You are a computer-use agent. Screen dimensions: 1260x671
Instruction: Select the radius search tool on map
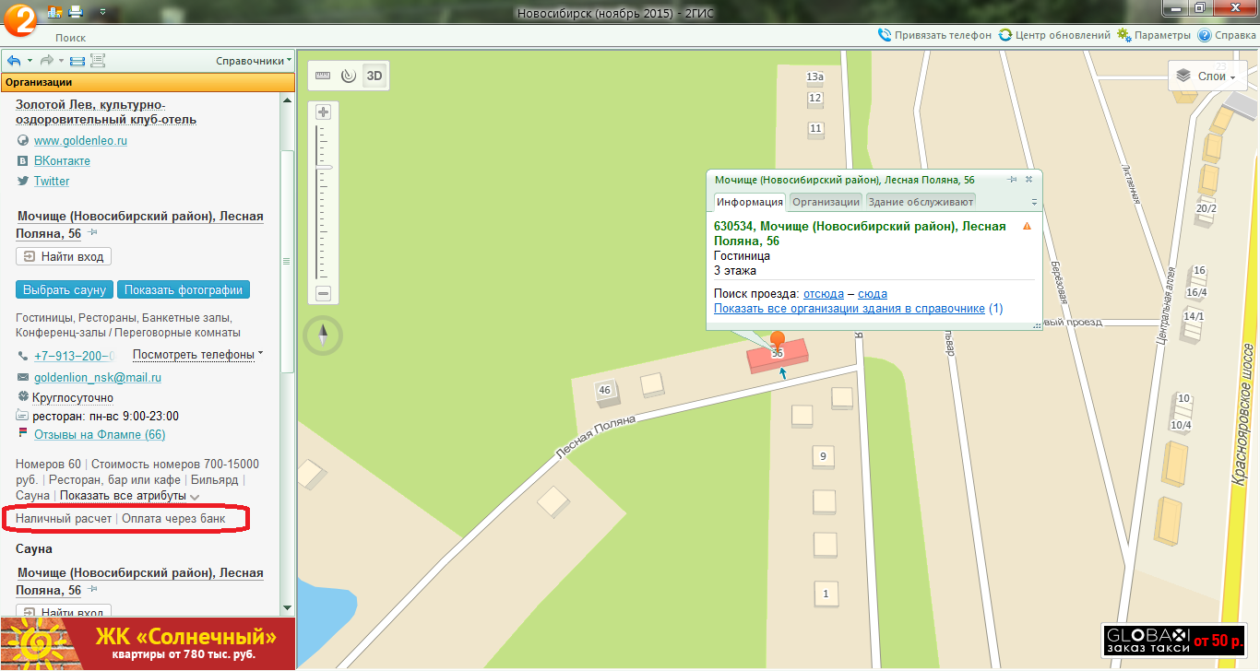[348, 76]
